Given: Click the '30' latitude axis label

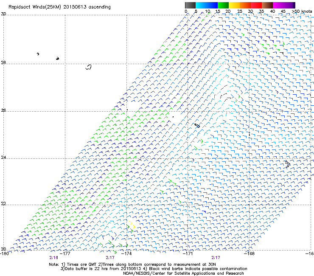Looking at the screenshot, I should pyautogui.click(x=3, y=14).
